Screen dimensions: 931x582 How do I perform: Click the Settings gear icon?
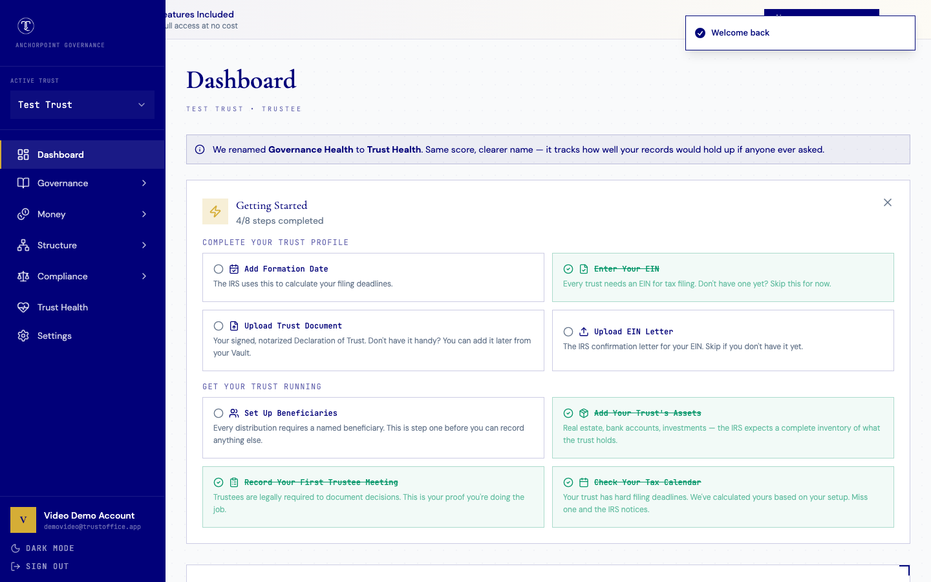click(23, 336)
